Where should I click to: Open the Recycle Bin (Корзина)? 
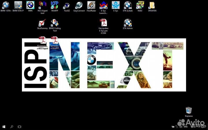tap(189, 110)
